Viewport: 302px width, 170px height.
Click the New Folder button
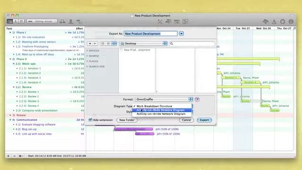point(127,120)
